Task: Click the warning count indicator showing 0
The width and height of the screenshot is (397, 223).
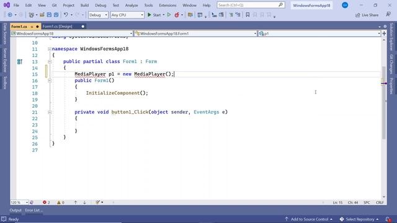Action: 61,203
